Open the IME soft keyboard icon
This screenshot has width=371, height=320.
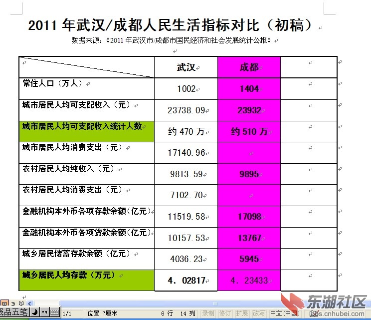(55, 313)
